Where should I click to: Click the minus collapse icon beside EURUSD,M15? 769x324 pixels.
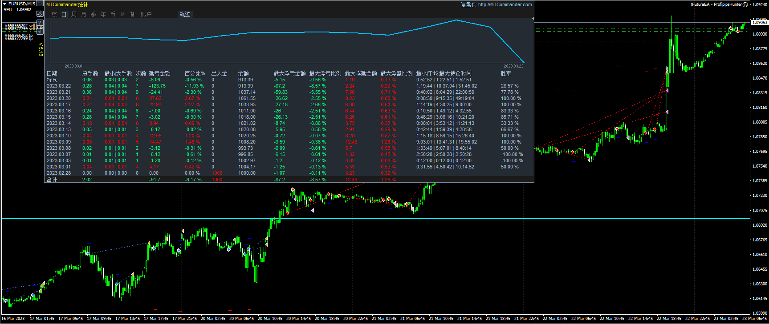point(40,4)
